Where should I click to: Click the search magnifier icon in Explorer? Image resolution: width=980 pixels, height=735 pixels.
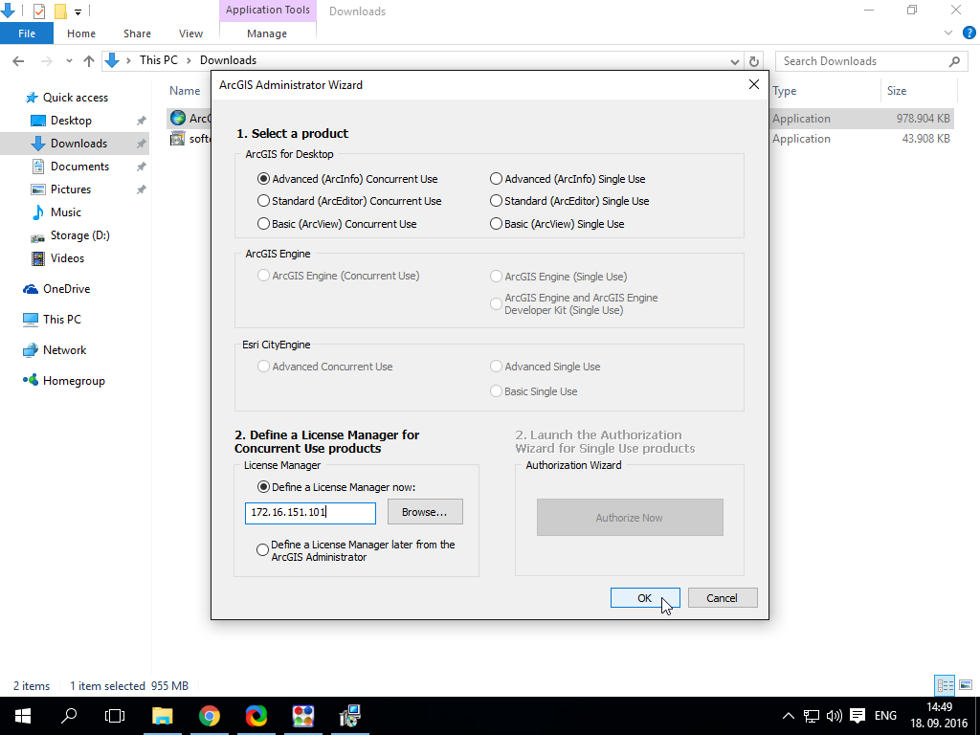pos(954,61)
